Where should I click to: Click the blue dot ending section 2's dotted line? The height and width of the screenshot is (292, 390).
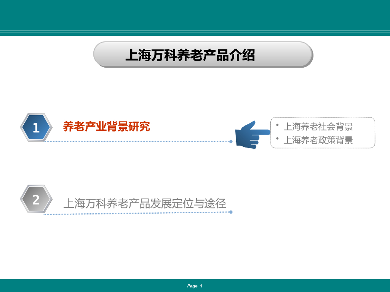[230, 212]
